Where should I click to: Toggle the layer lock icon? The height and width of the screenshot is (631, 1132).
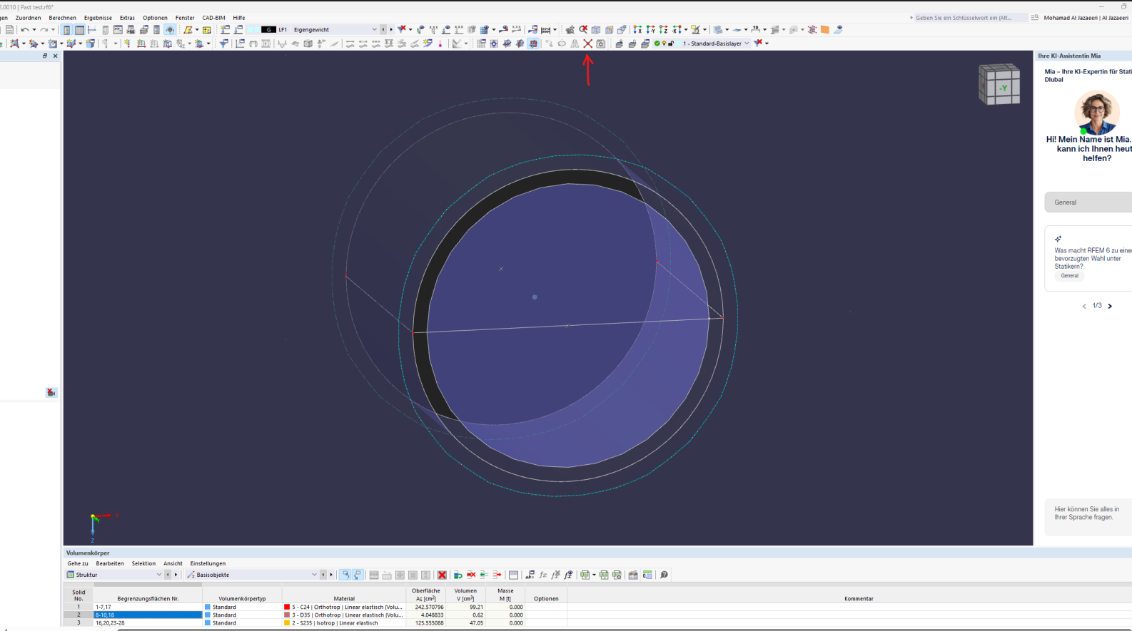pyautogui.click(x=671, y=43)
